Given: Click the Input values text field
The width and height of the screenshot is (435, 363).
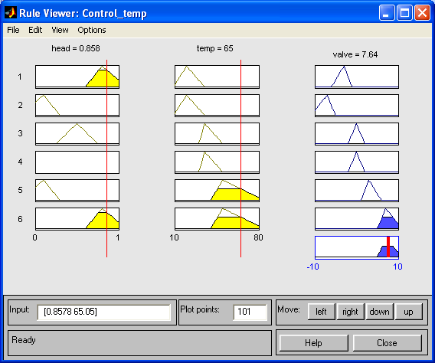Looking at the screenshot, I should coord(103,312).
